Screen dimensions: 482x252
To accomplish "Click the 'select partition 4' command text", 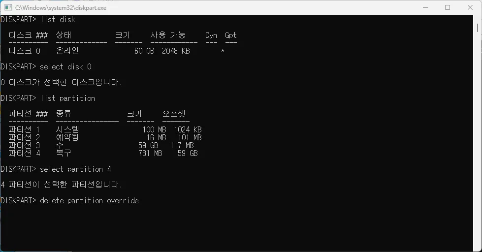I will (75, 169).
